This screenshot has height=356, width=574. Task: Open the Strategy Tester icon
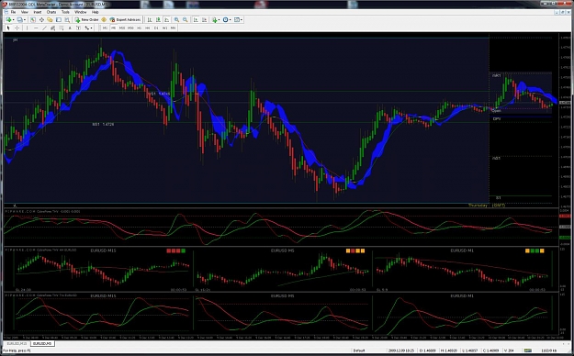click(67, 20)
